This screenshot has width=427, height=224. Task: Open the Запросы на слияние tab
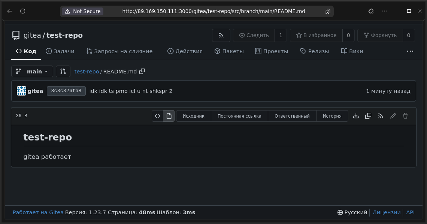tap(119, 51)
